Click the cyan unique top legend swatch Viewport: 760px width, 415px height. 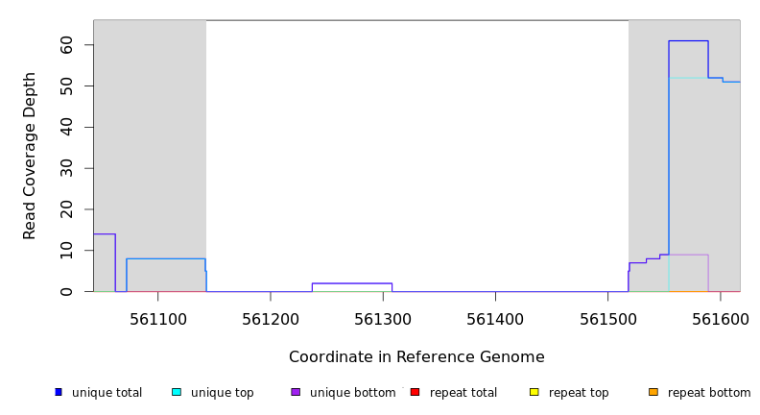177,392
